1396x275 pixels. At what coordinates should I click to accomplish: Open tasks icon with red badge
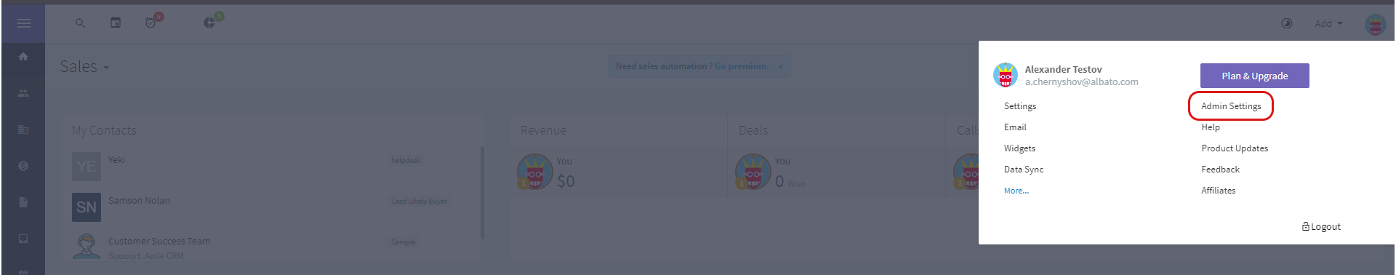(x=152, y=22)
